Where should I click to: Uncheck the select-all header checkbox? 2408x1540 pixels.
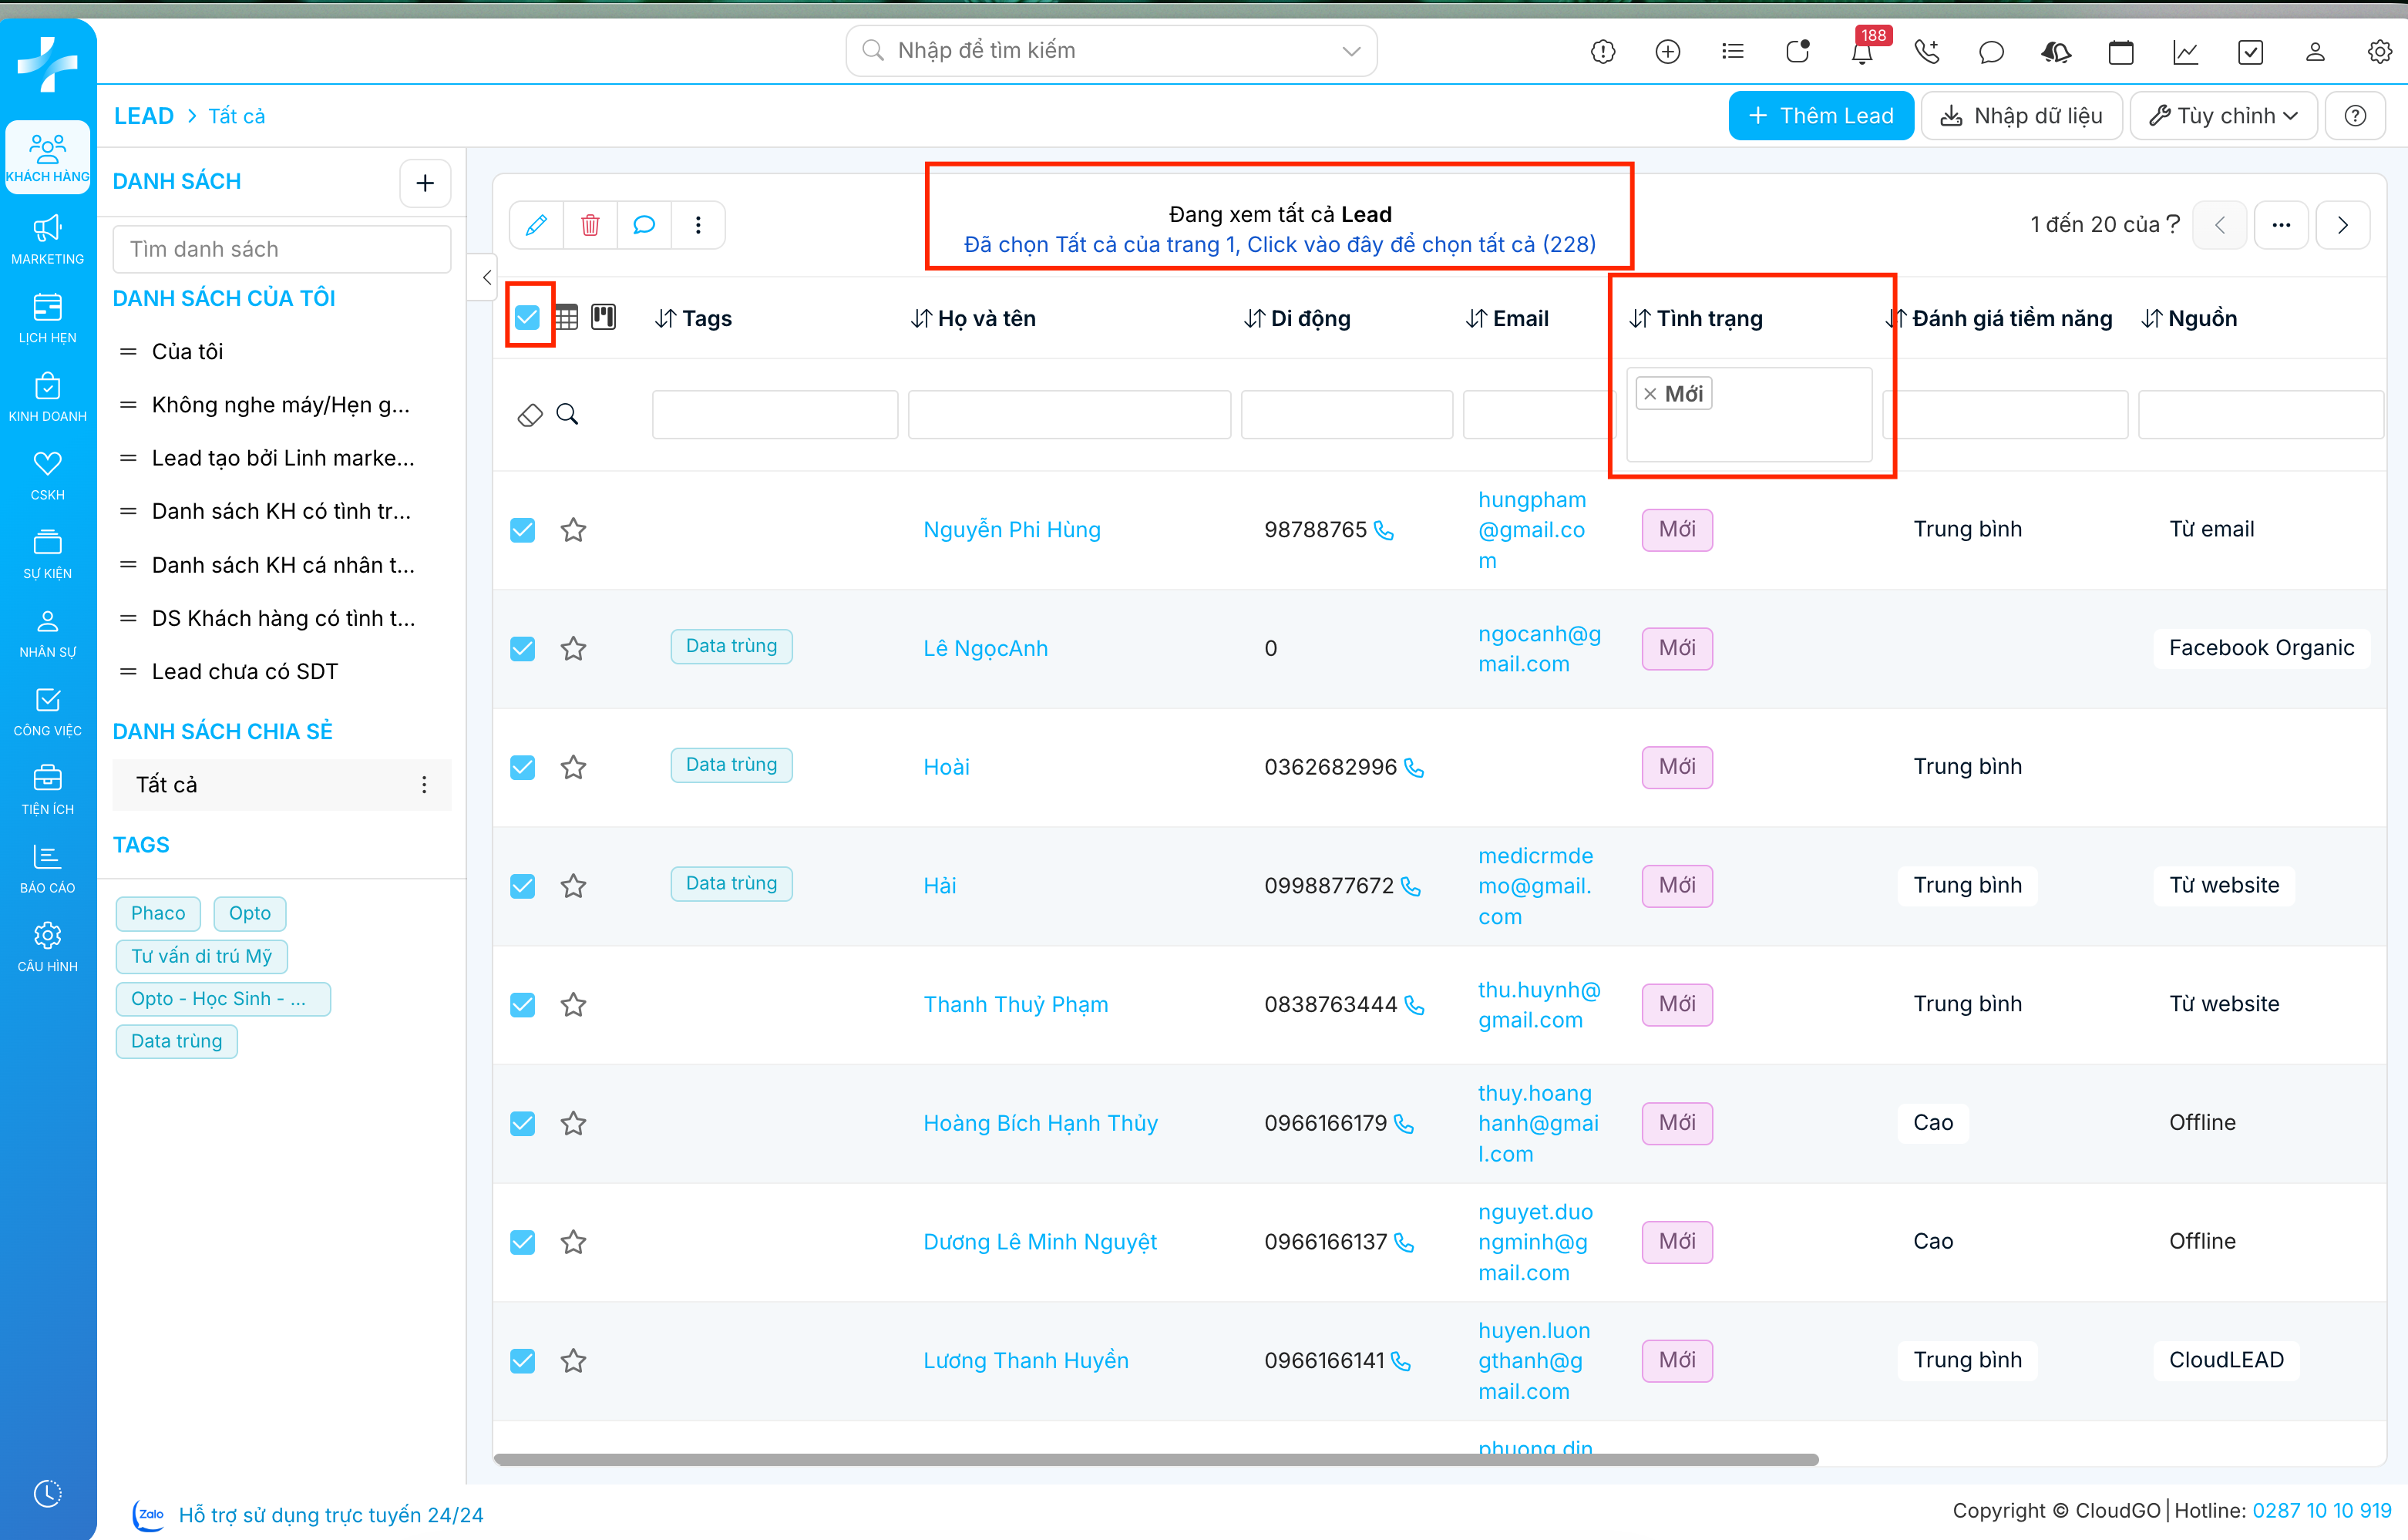tap(527, 318)
